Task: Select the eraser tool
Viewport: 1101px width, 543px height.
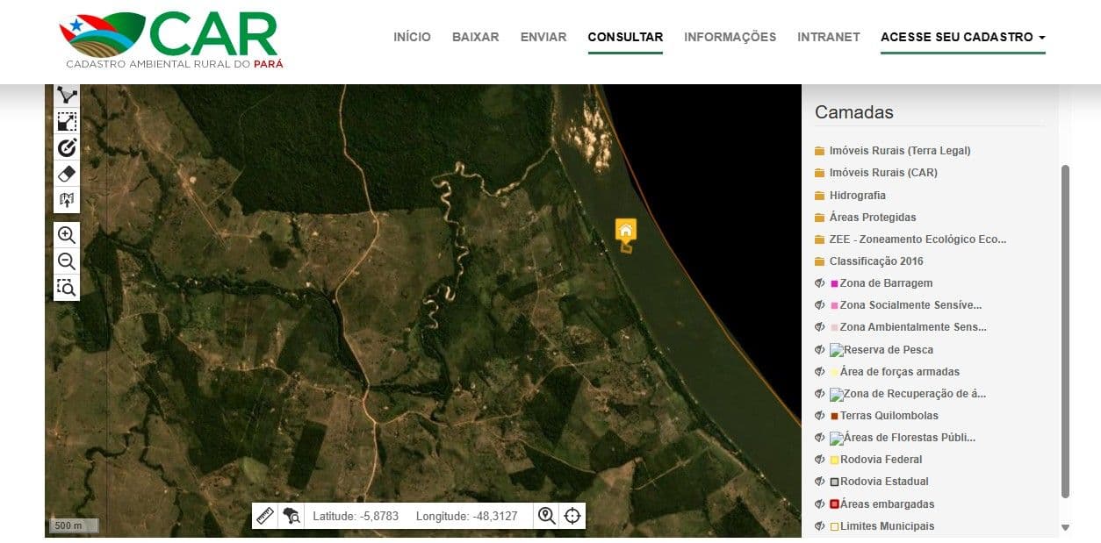Action: (x=67, y=174)
